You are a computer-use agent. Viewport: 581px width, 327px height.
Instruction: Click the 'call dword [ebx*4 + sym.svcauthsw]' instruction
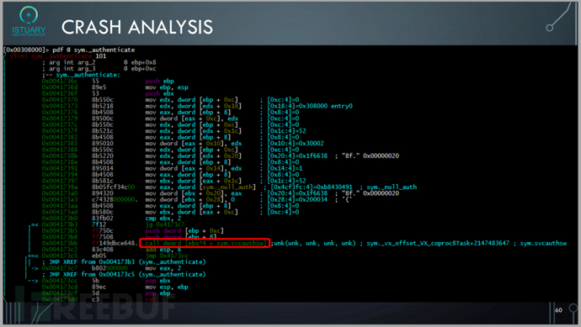[205, 243]
